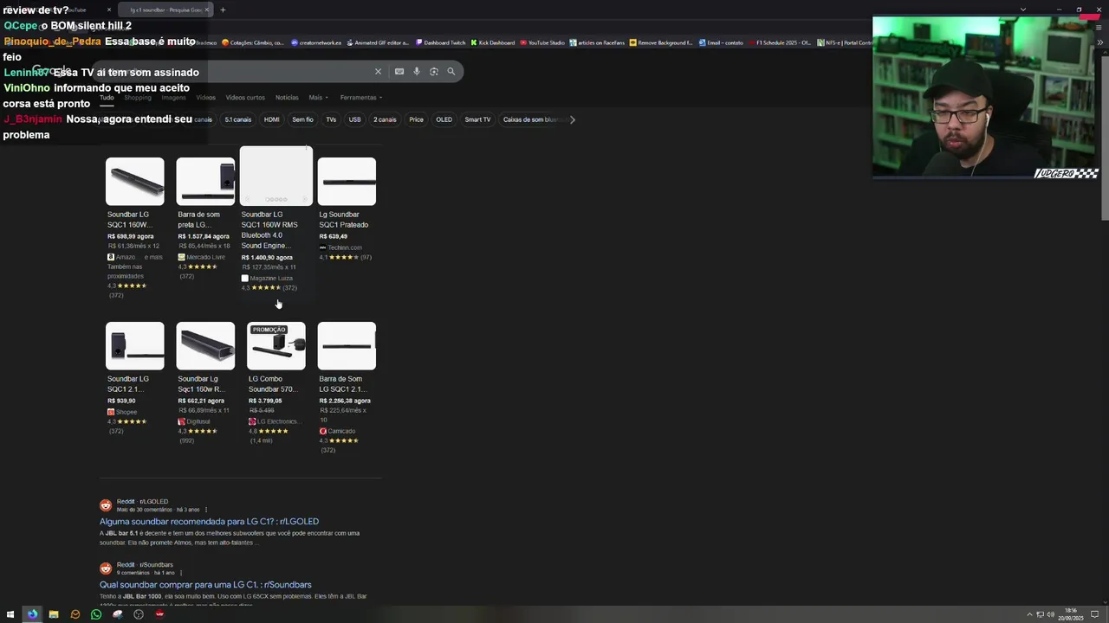This screenshot has height=623, width=1109.
Task: Start voice search with the microphone
Action: coord(417,72)
